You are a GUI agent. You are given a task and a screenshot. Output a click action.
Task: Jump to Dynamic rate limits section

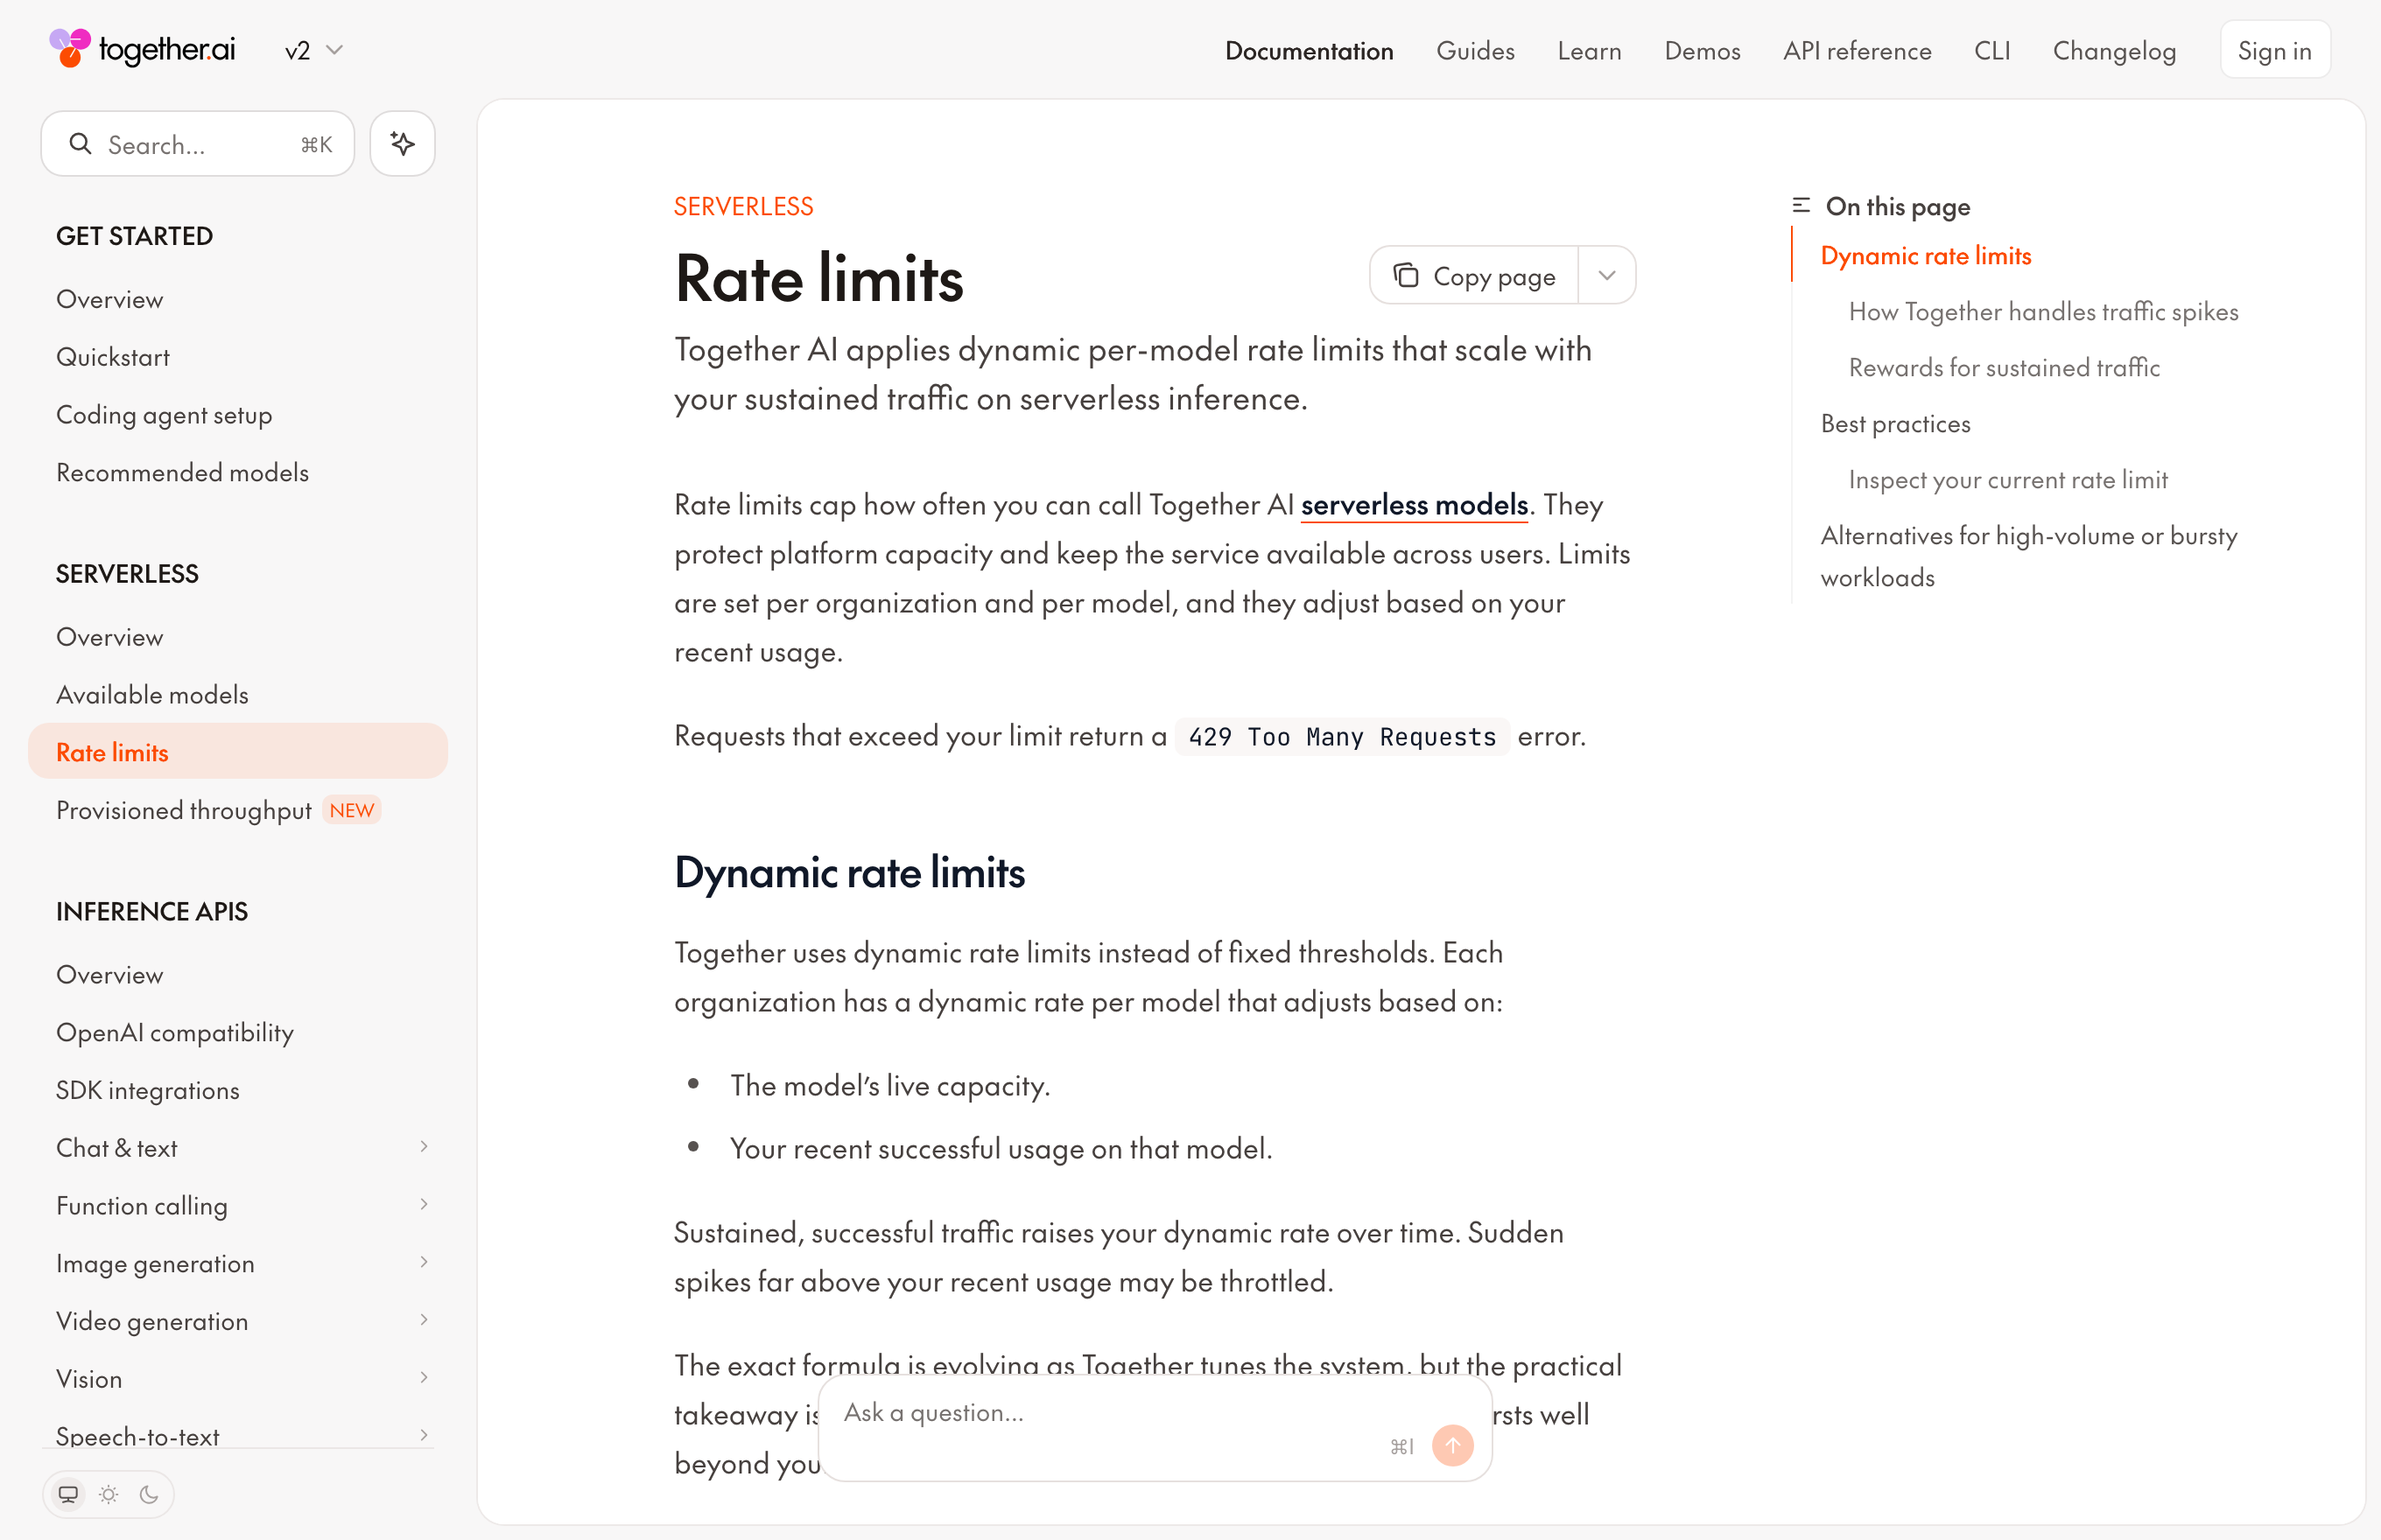click(x=1926, y=256)
